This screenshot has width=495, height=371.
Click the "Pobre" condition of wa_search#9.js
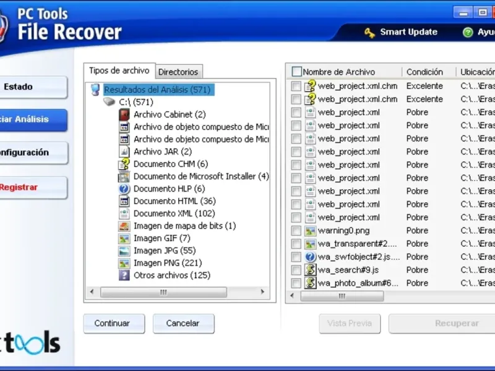(417, 270)
